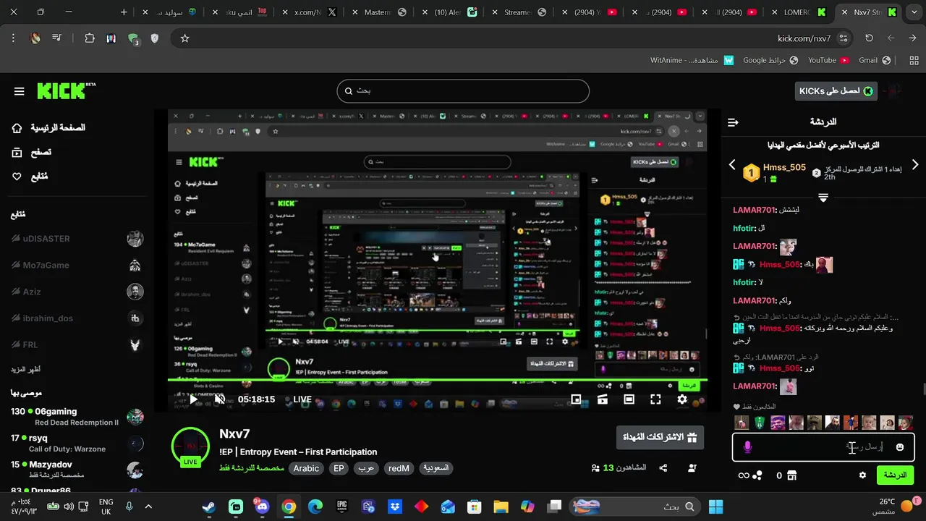Viewport: 926px width, 521px height.
Task: Open the ibrahim_dos channel
Action: 77,318
